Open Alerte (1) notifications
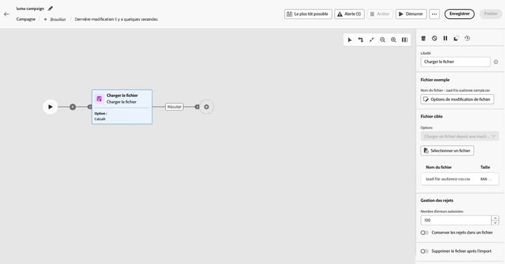The width and height of the screenshot is (505, 264). (349, 14)
